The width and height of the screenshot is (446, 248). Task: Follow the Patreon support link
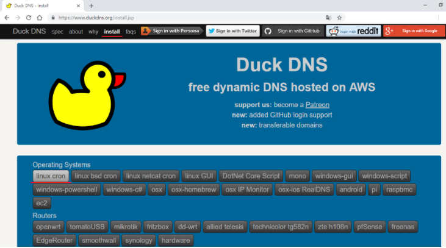(x=317, y=105)
